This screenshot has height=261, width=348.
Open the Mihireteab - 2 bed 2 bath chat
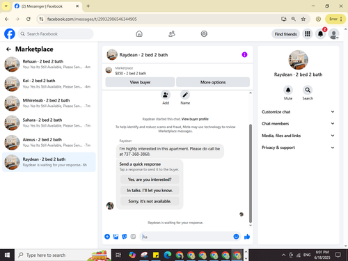click(x=49, y=103)
